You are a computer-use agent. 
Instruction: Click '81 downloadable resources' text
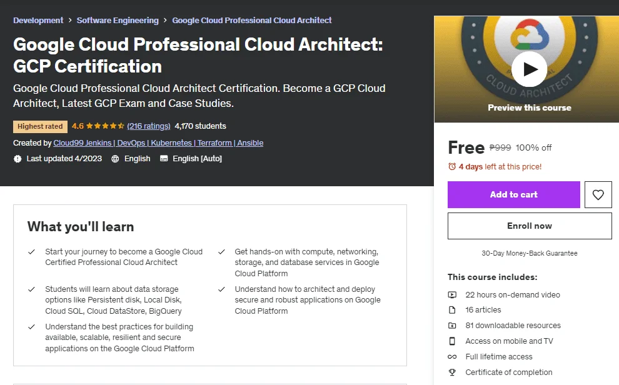pyautogui.click(x=513, y=326)
